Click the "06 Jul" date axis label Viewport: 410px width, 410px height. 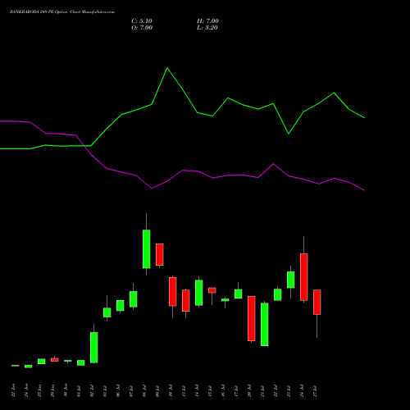pyautogui.click(x=118, y=391)
